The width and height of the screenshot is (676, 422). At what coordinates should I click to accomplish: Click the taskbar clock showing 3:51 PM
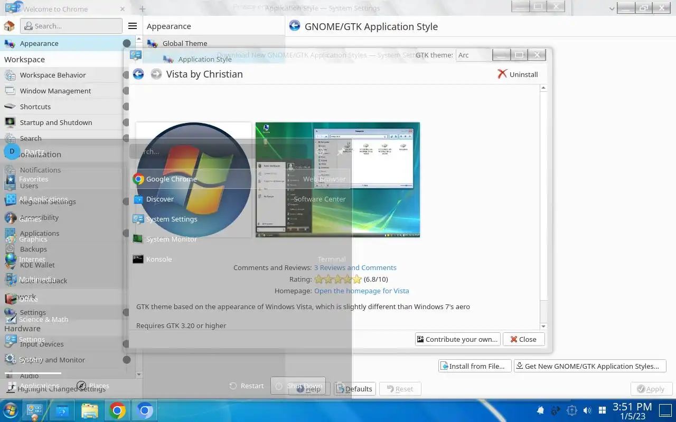(x=632, y=410)
